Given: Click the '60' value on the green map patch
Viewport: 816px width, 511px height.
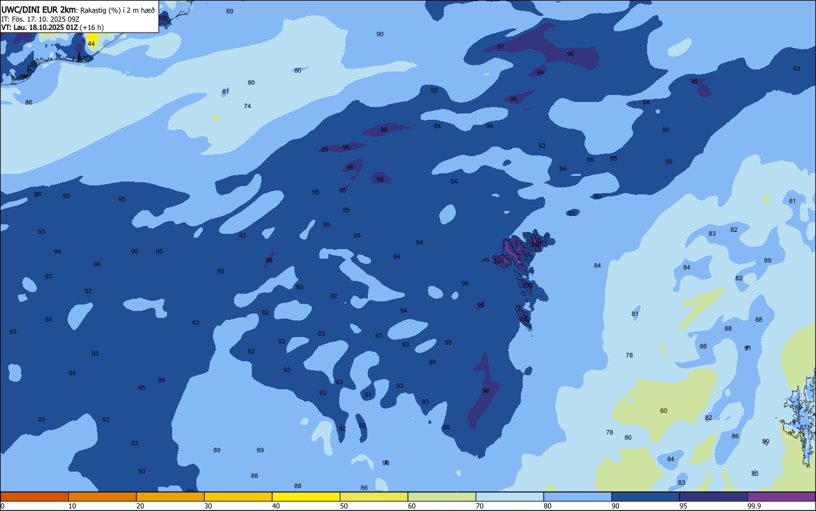Looking at the screenshot, I should [664, 411].
